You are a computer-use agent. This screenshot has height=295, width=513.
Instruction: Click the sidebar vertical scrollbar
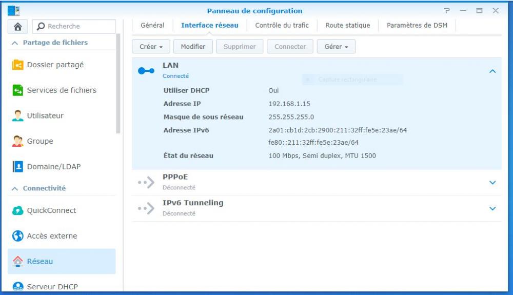click(x=118, y=84)
